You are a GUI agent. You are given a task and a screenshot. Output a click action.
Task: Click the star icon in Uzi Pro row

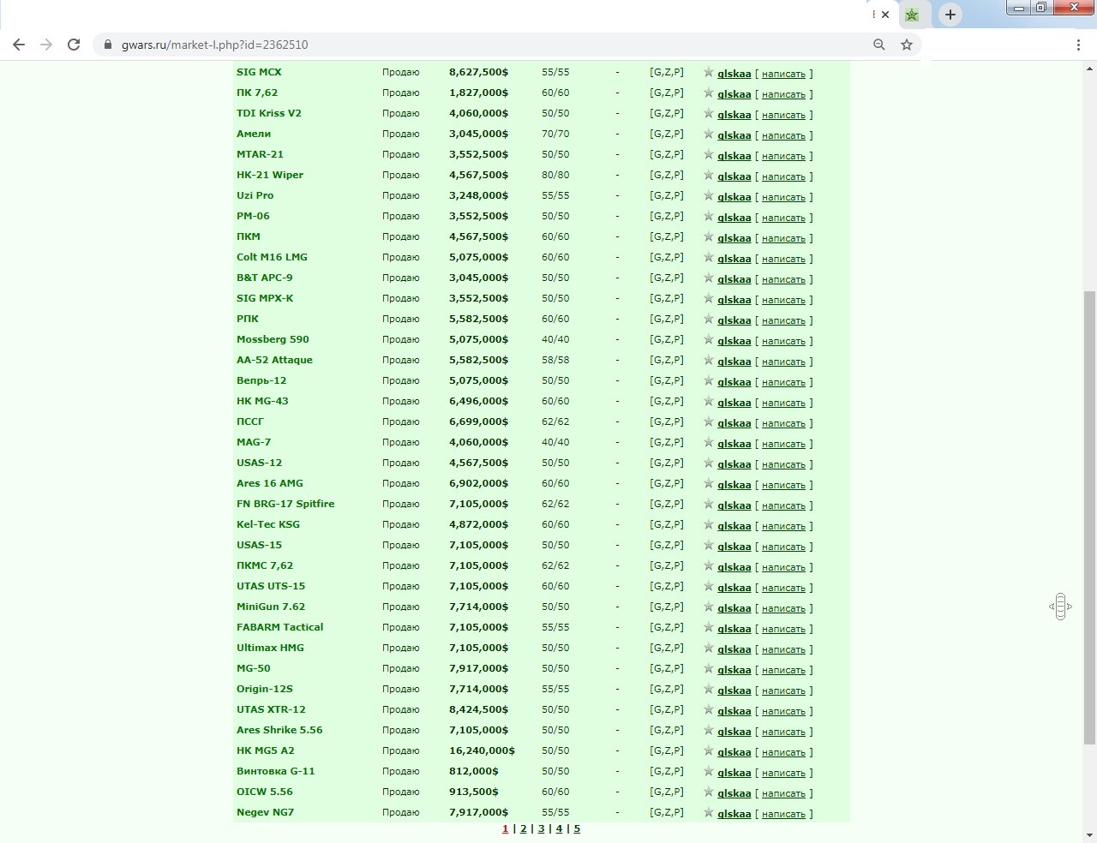(709, 196)
